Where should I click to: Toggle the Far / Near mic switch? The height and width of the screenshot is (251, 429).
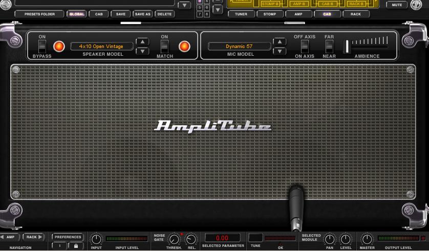tap(329, 47)
